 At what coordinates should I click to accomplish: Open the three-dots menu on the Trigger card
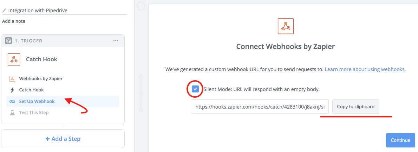point(116,41)
